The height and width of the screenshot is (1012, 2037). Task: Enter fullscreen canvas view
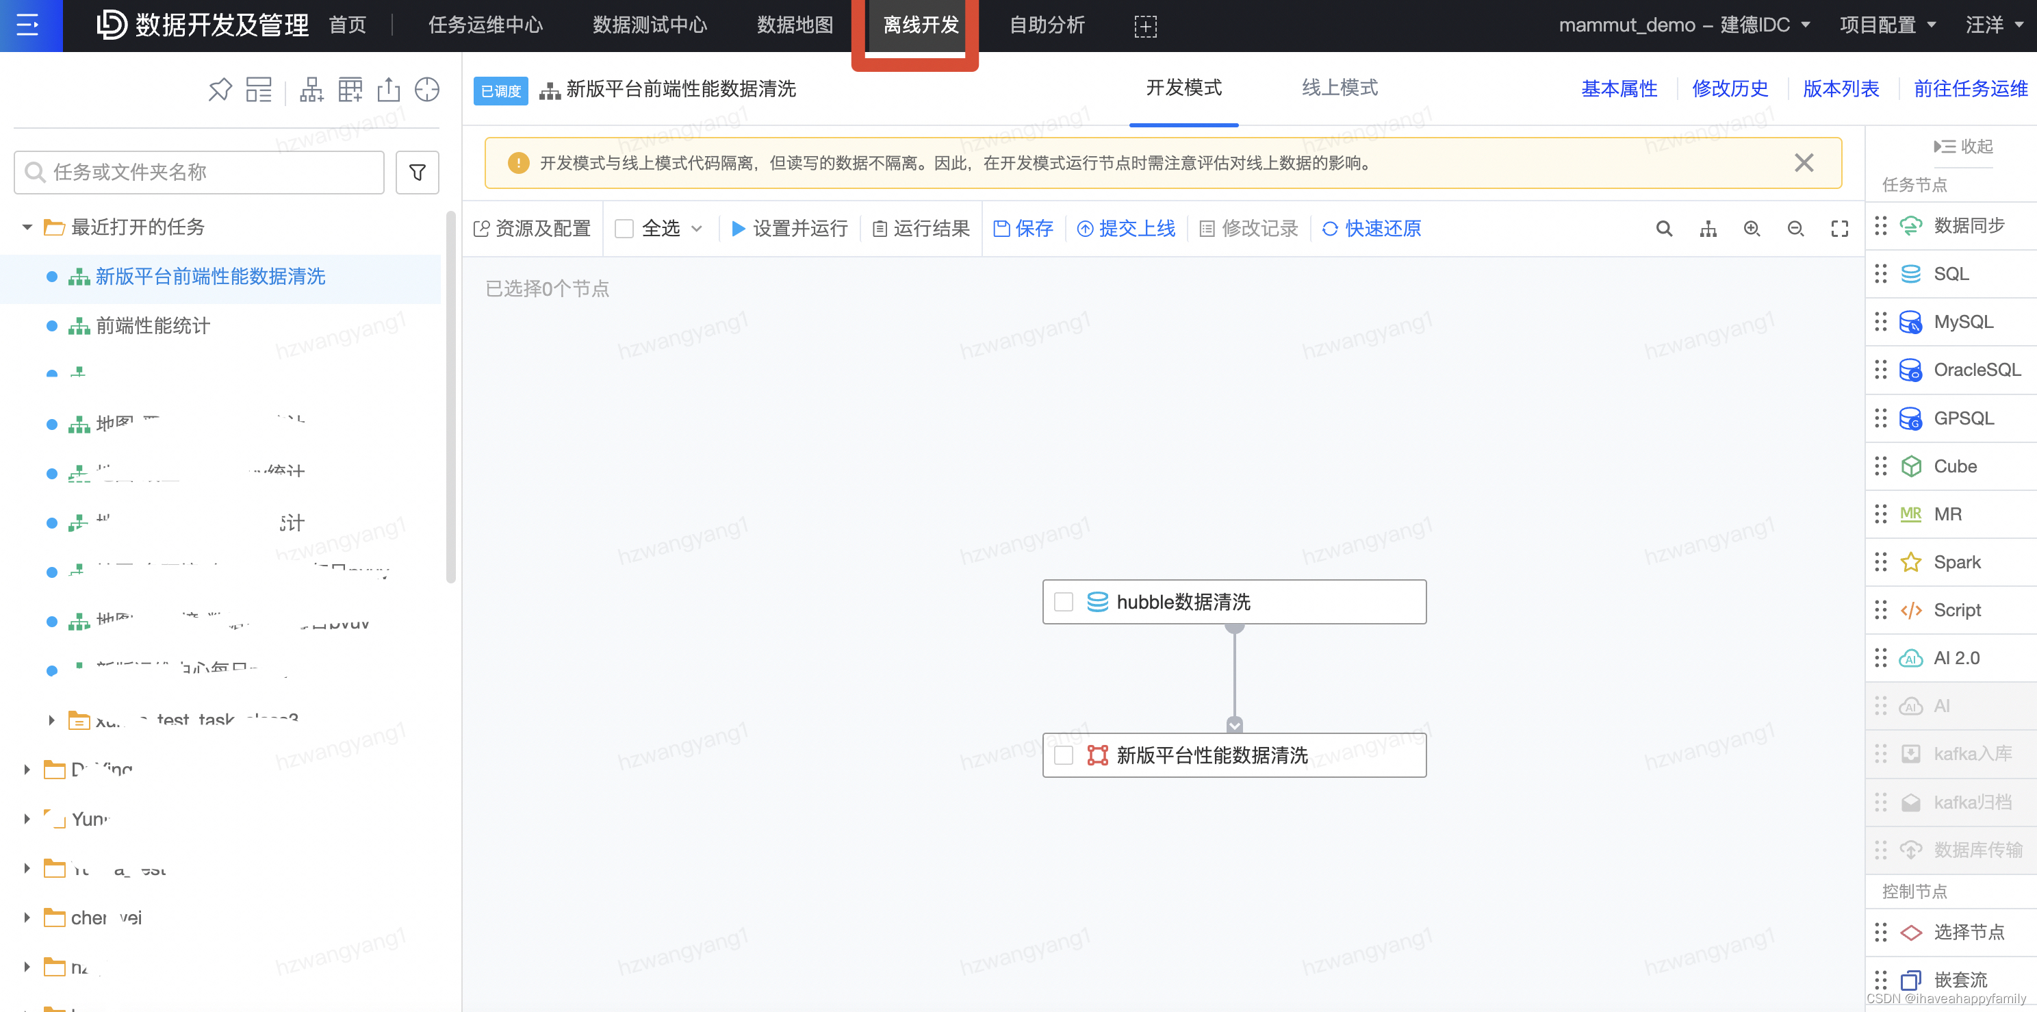(x=1839, y=229)
